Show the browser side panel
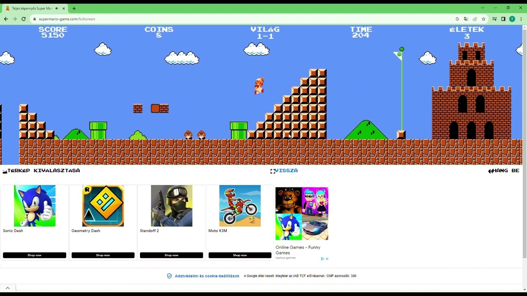The height and width of the screenshot is (296, 527). pyautogui.click(x=503, y=19)
